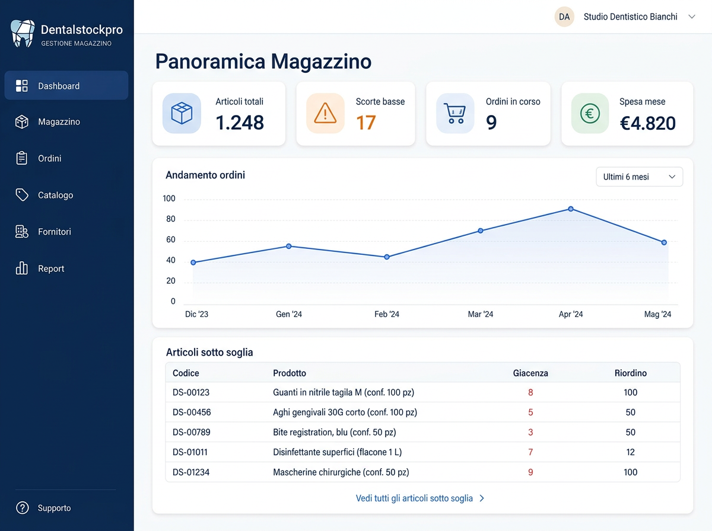
Task: Open the Dashboard menu item
Action: (x=66, y=86)
